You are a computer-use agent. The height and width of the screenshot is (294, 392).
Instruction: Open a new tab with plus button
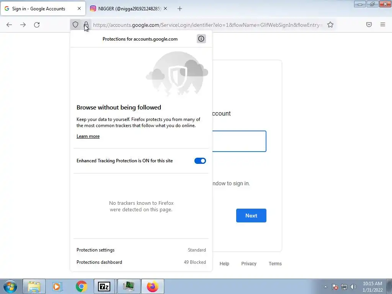coord(180,9)
